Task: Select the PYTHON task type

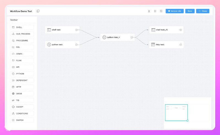Action: 22,74
